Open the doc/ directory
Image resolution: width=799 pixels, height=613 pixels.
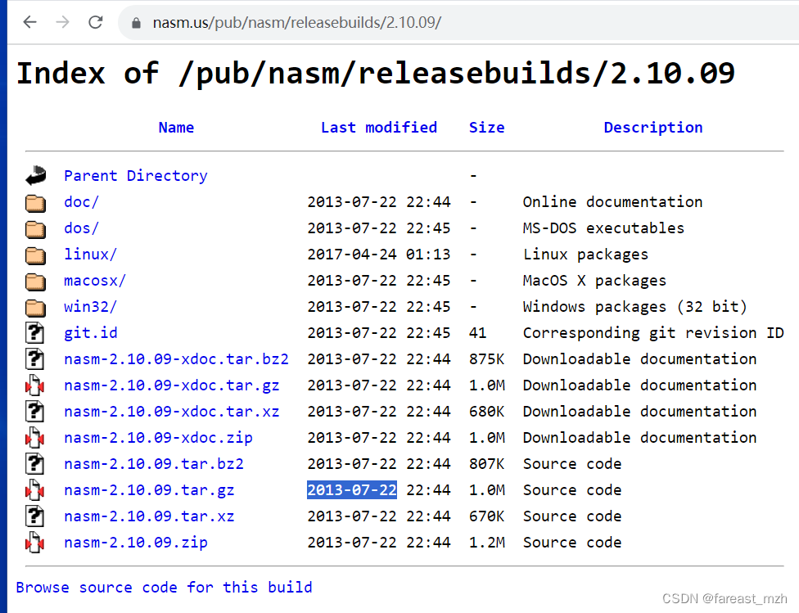(80, 201)
